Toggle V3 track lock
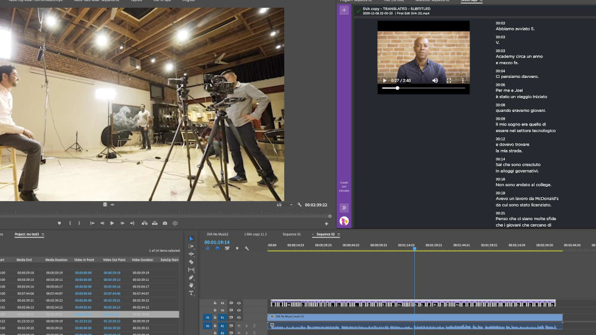 pyautogui.click(x=215, y=303)
